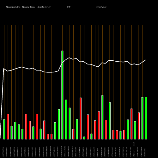Click the first green bar on the left
This screenshot has width=158, height=158.
click(x=4, y=129)
